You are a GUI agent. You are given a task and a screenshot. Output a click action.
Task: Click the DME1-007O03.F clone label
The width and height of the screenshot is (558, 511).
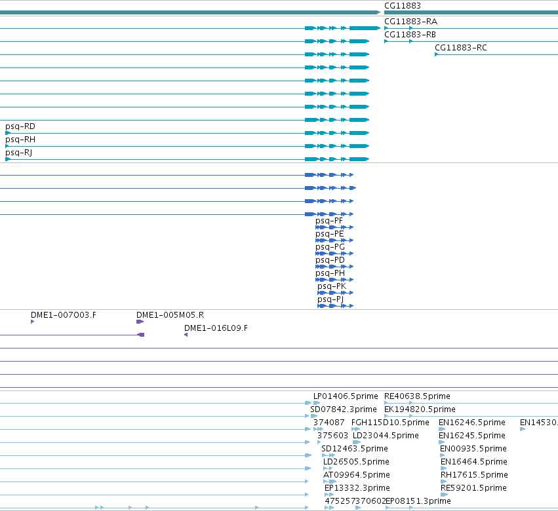click(x=64, y=315)
